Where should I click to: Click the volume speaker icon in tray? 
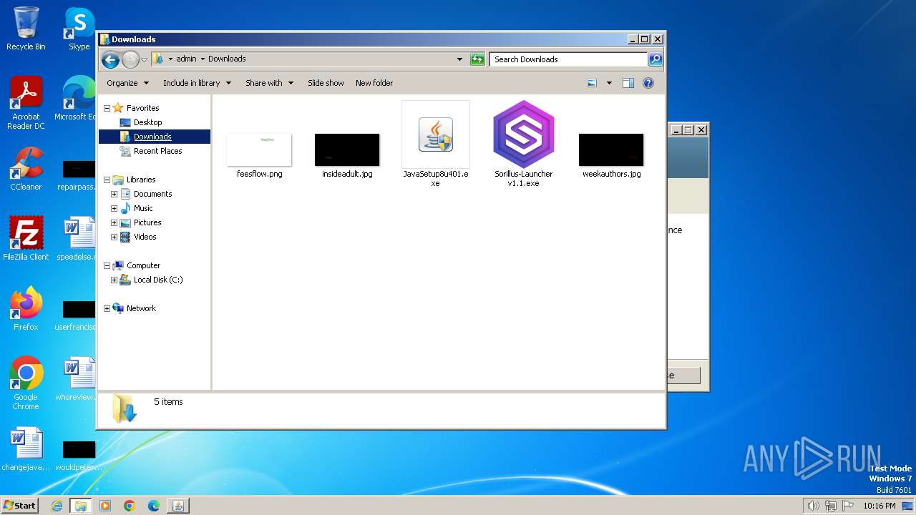tap(813, 506)
